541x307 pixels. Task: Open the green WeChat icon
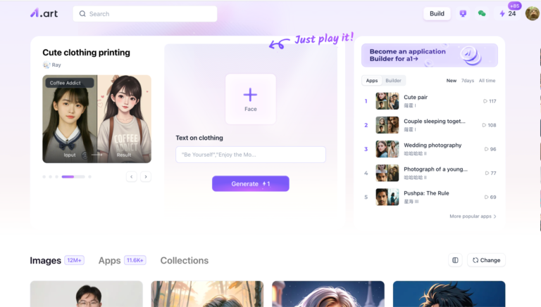[x=482, y=13]
